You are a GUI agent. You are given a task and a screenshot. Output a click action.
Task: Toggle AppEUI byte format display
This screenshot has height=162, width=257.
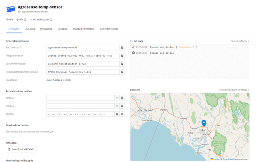(117, 98)
